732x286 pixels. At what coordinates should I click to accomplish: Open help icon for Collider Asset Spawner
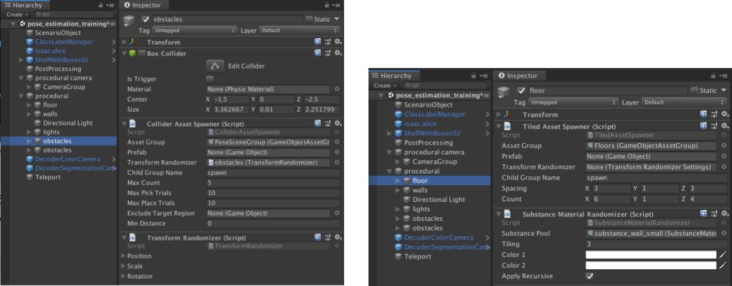[x=318, y=124]
